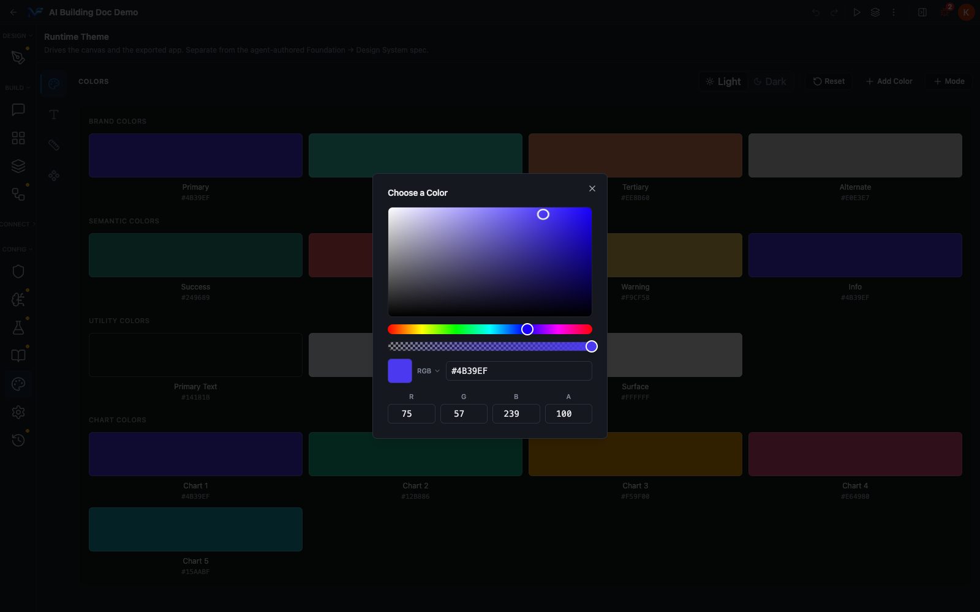Click the saturation picker circle handle
Image resolution: width=980 pixels, height=612 pixels.
click(543, 214)
